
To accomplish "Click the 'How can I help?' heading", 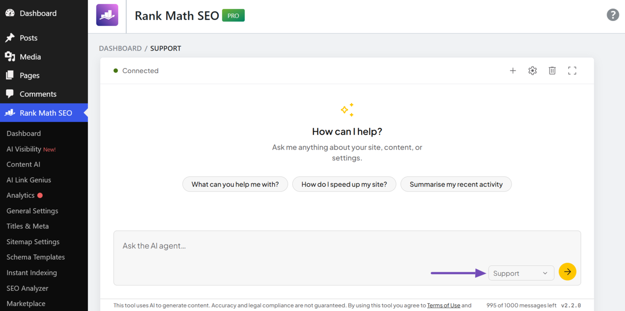I will point(347,131).
